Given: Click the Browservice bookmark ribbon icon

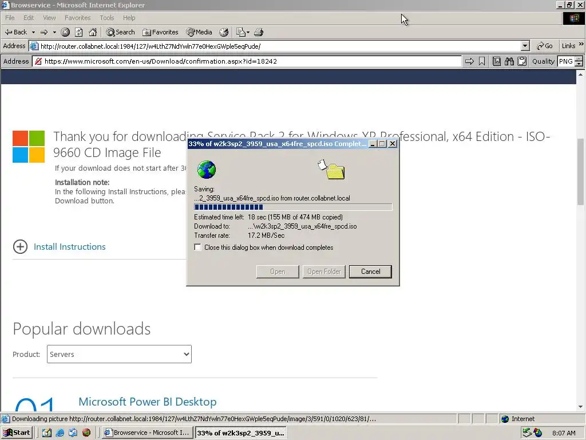Looking at the screenshot, I should (x=482, y=61).
